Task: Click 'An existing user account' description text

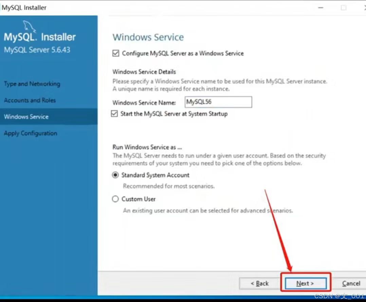Action: click(208, 210)
